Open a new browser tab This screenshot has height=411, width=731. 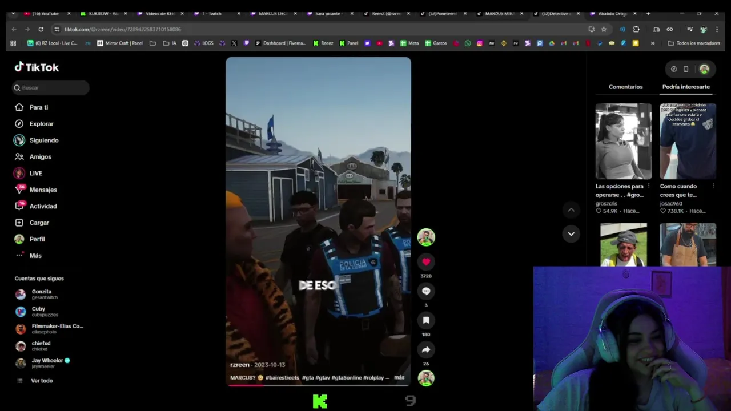(x=648, y=13)
